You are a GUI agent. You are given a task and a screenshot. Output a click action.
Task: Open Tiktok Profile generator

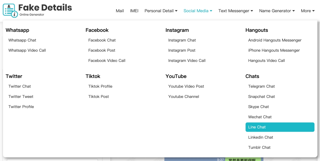click(x=100, y=86)
